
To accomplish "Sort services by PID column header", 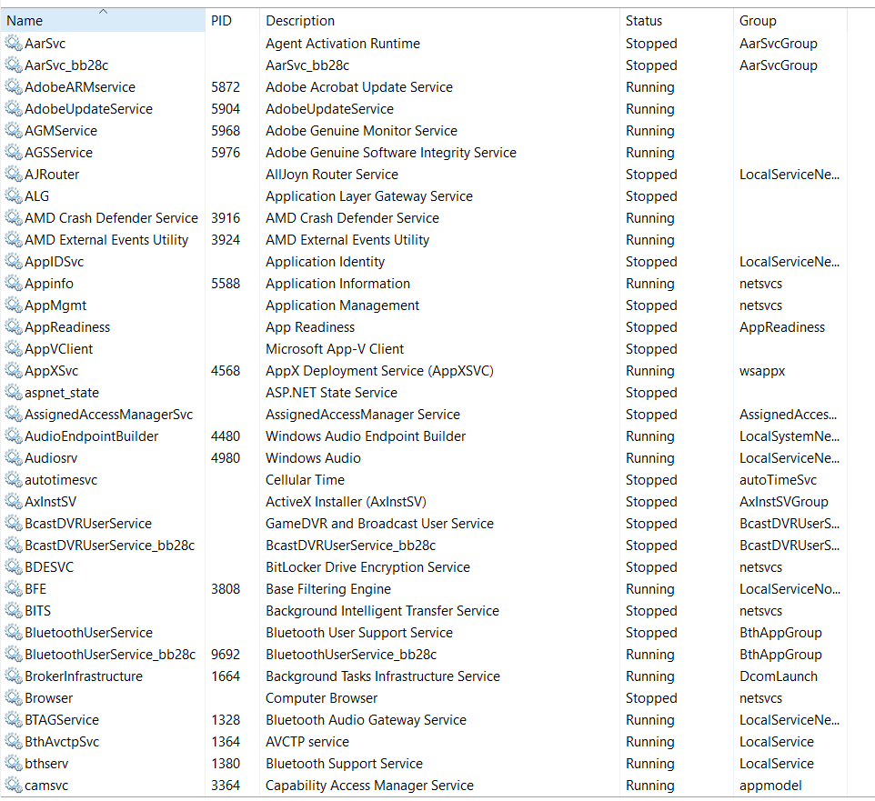I will (232, 21).
